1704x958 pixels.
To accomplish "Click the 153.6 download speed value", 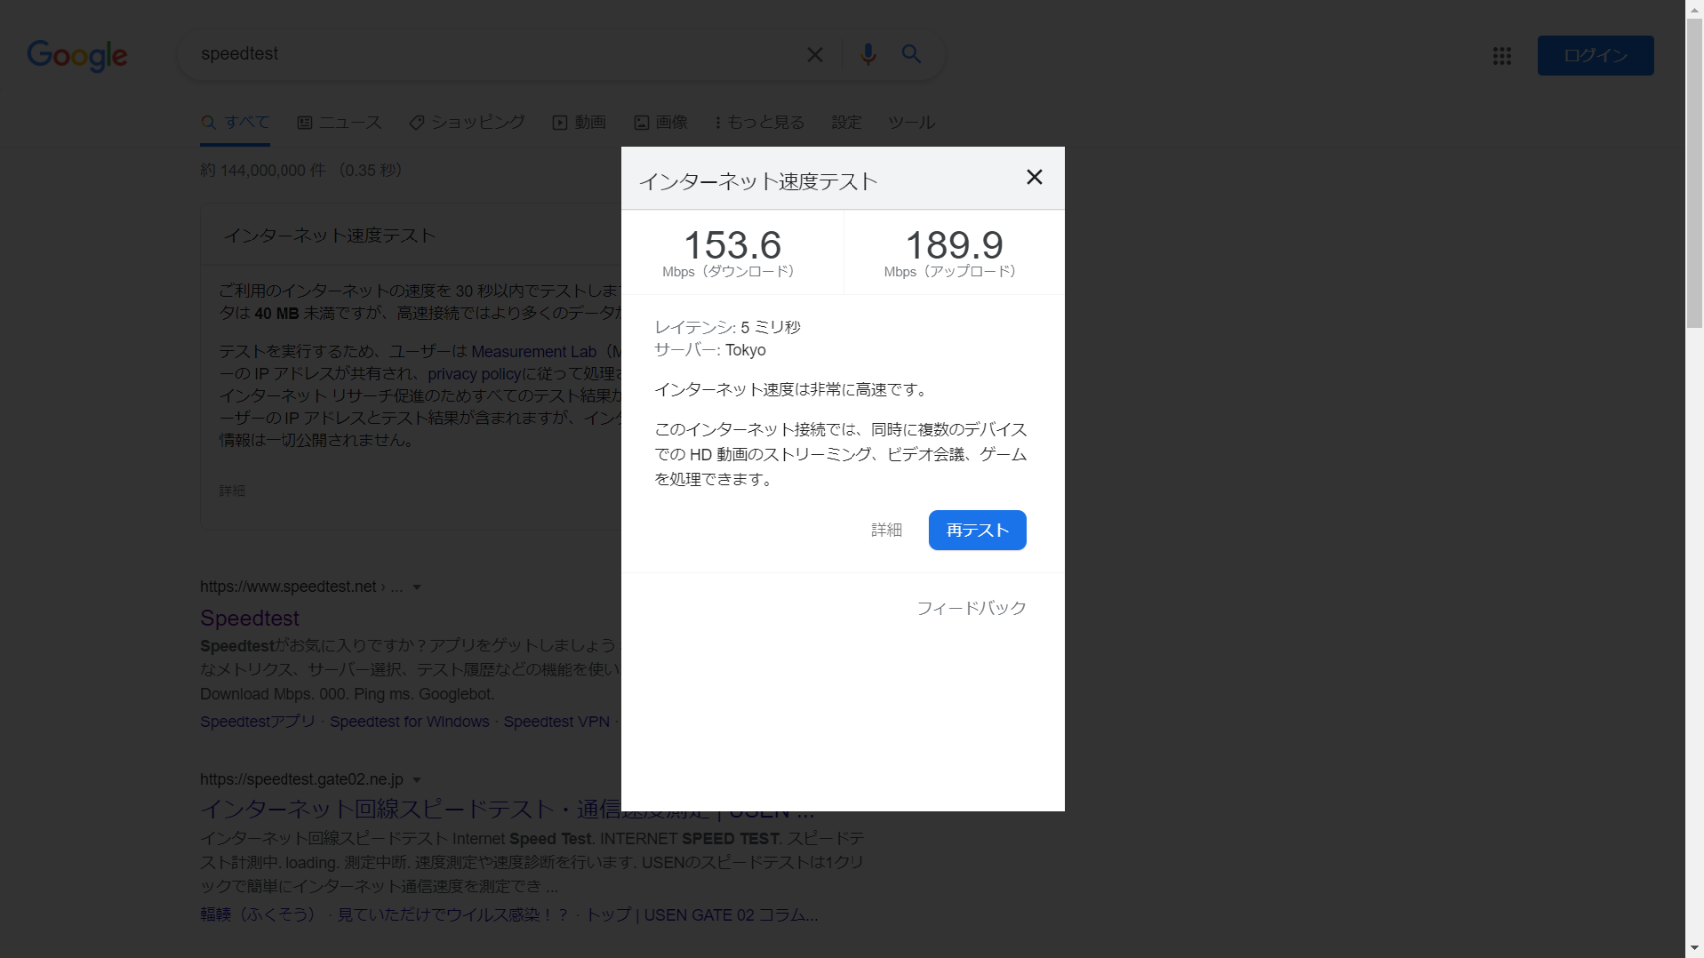I will 732,245.
